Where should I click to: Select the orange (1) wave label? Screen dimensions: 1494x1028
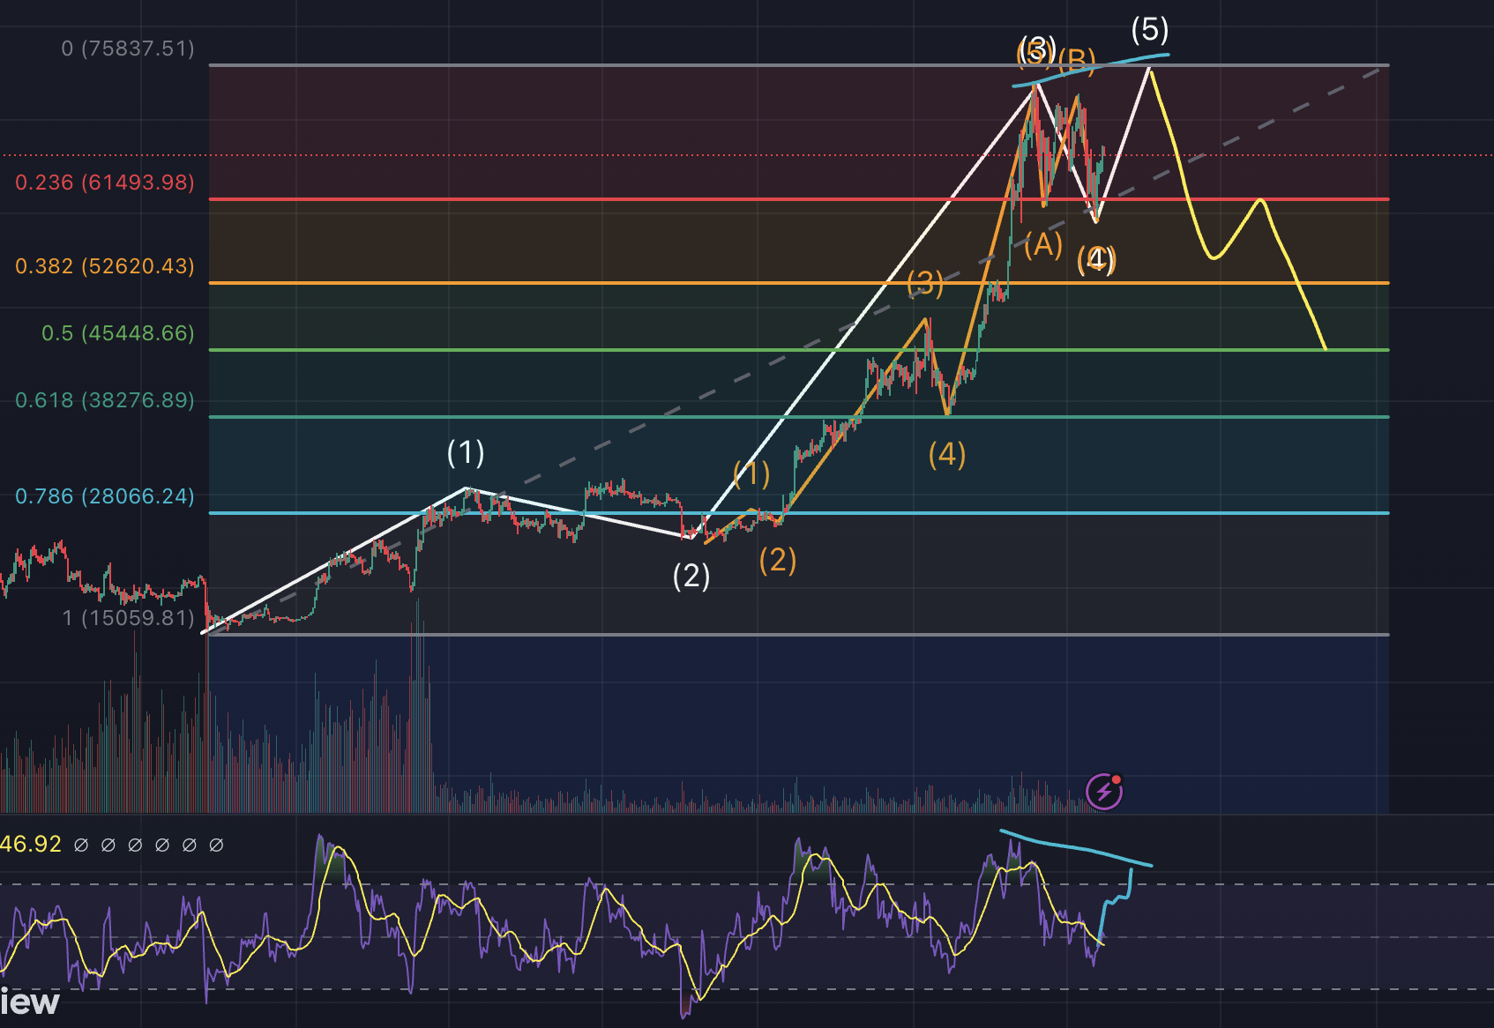click(751, 473)
